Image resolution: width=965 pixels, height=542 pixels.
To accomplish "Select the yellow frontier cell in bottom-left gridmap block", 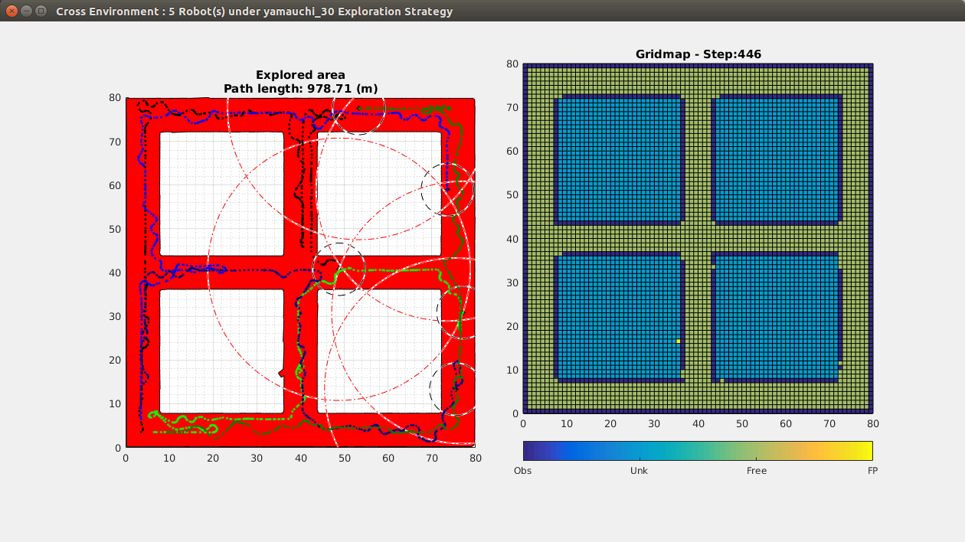I will [679, 341].
